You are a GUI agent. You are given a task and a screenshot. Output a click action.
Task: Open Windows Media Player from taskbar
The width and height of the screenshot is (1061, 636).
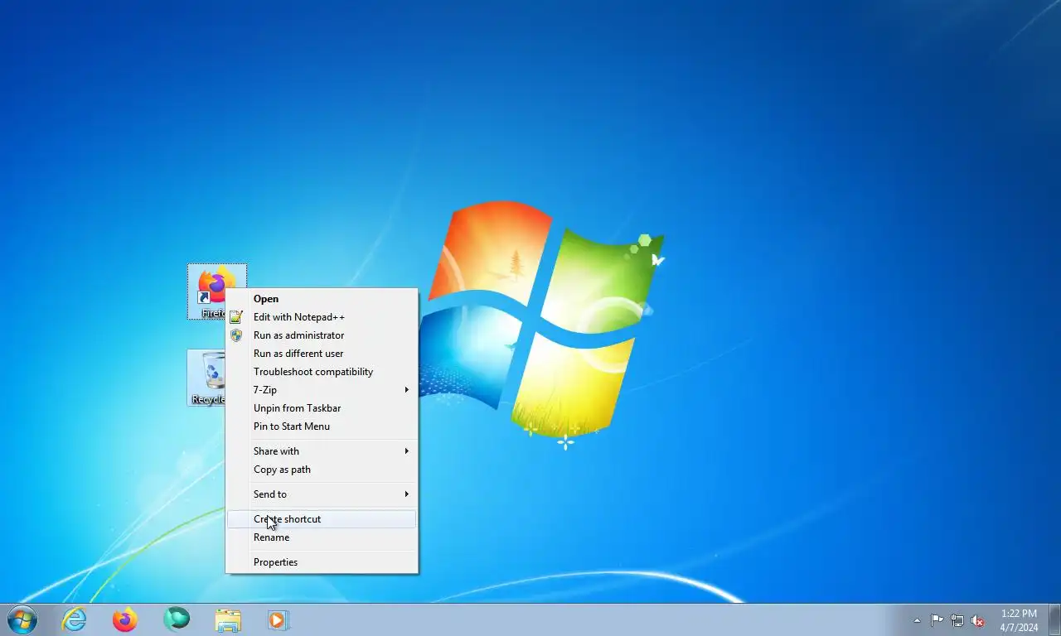tap(279, 619)
